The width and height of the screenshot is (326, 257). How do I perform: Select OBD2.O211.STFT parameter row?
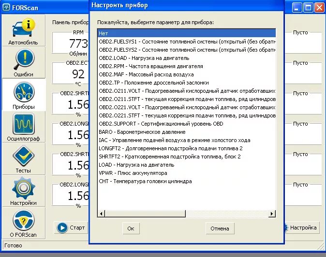pyautogui.click(x=187, y=99)
